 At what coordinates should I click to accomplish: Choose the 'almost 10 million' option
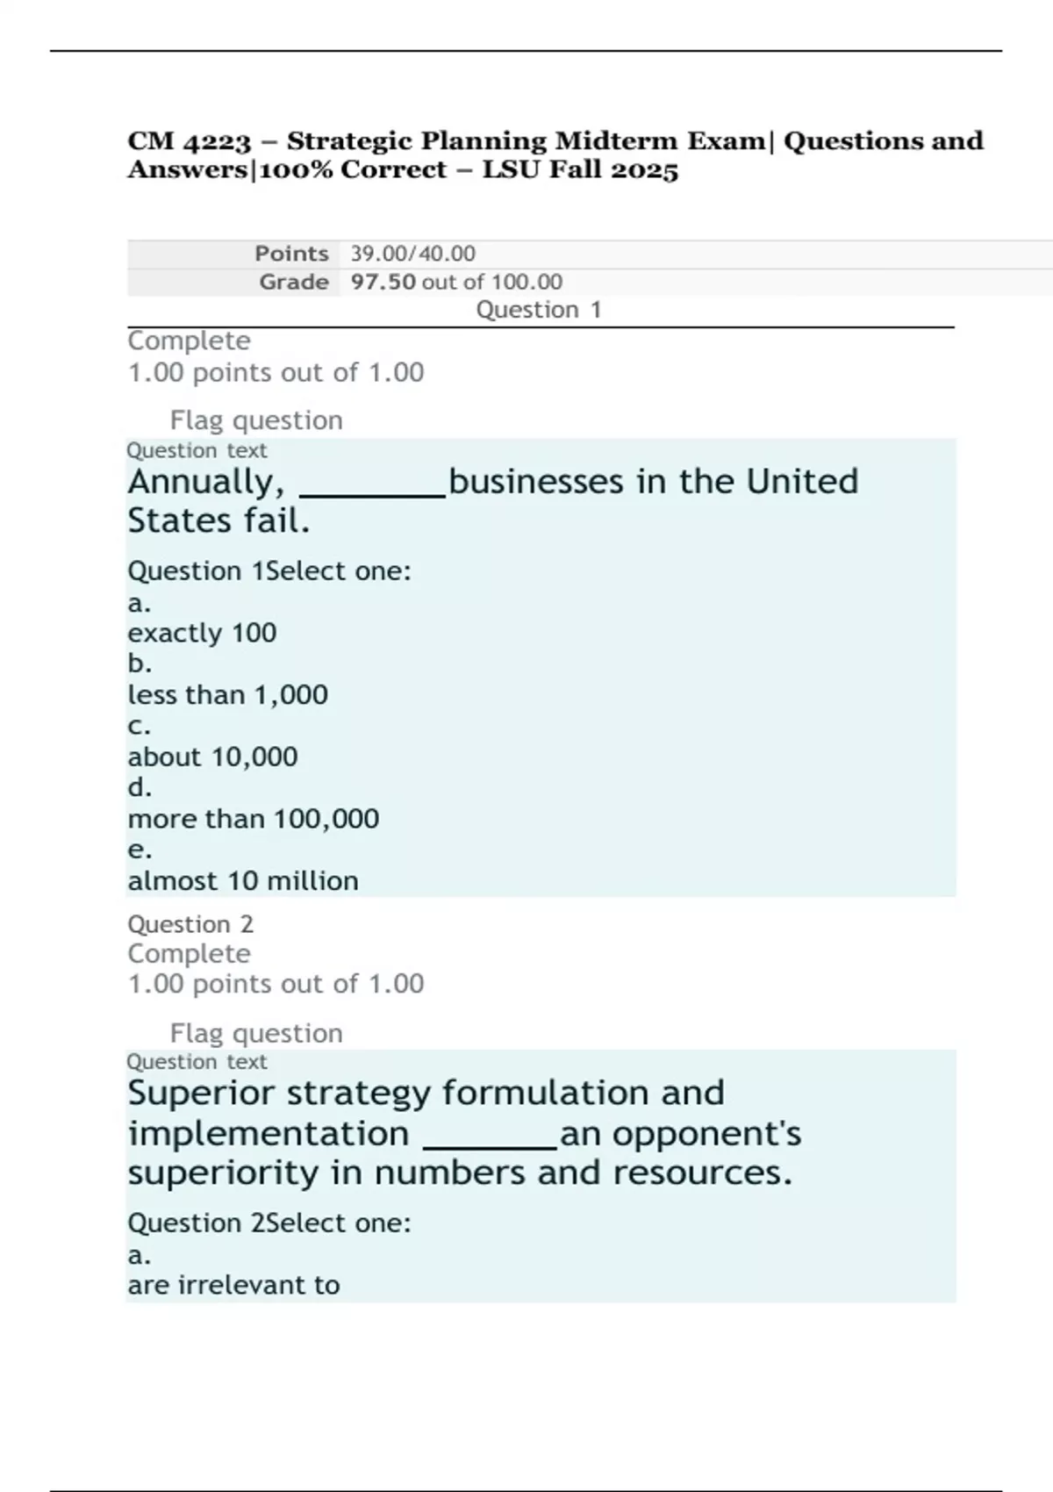tap(242, 880)
